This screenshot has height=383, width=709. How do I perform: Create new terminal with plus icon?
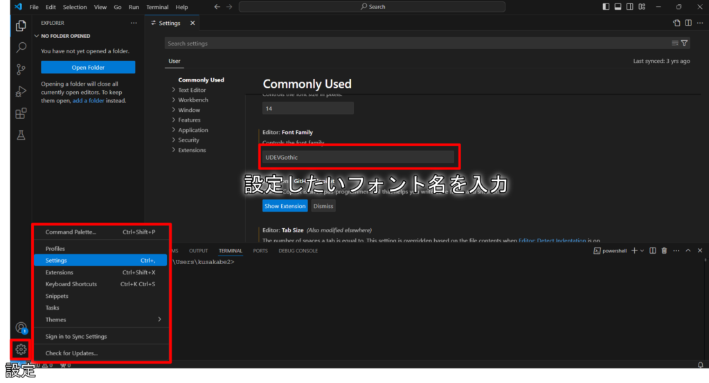pyautogui.click(x=634, y=251)
